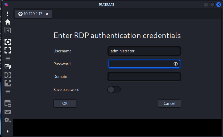This screenshot has width=223, height=137.
Task: Click the 'Save password' label
Action: 67,90
